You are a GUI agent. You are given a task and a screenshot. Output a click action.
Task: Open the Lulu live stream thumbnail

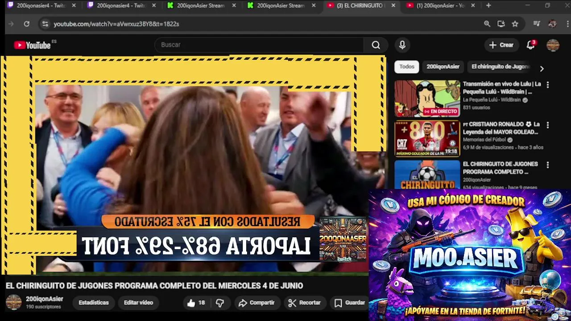427,99
